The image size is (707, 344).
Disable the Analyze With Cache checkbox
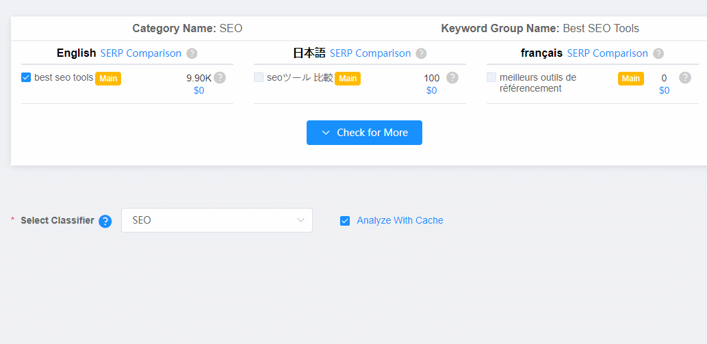345,221
